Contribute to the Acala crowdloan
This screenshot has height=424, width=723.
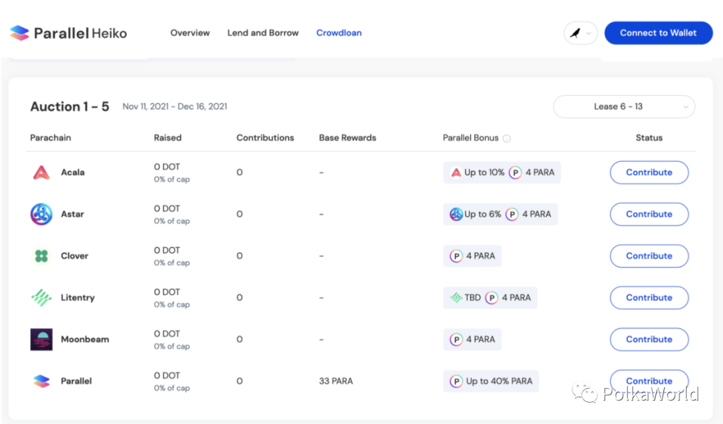click(649, 173)
